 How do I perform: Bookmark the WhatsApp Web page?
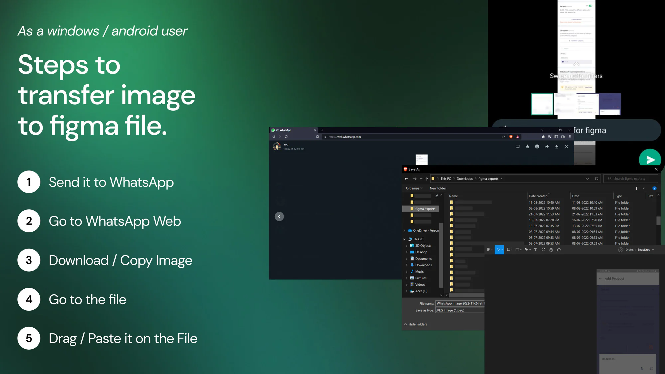(x=317, y=137)
